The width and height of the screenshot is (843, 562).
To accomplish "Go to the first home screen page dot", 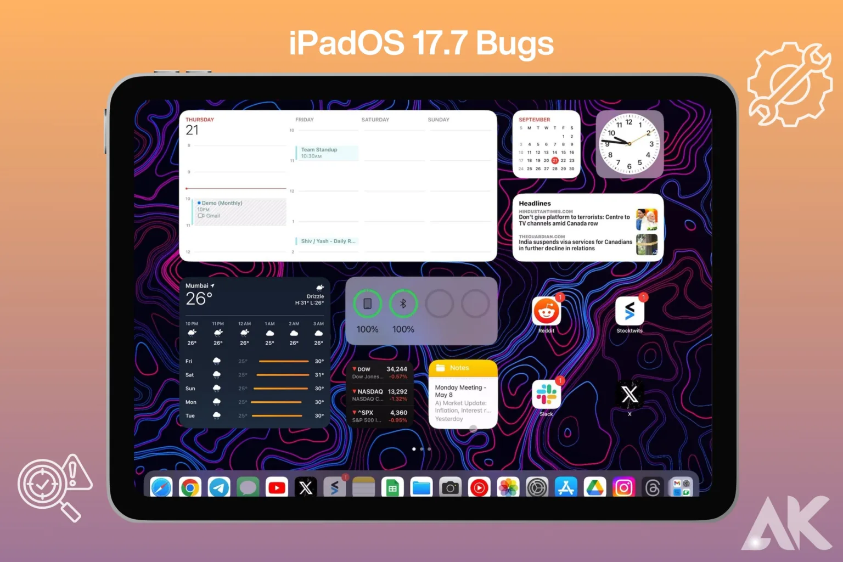I will (414, 449).
